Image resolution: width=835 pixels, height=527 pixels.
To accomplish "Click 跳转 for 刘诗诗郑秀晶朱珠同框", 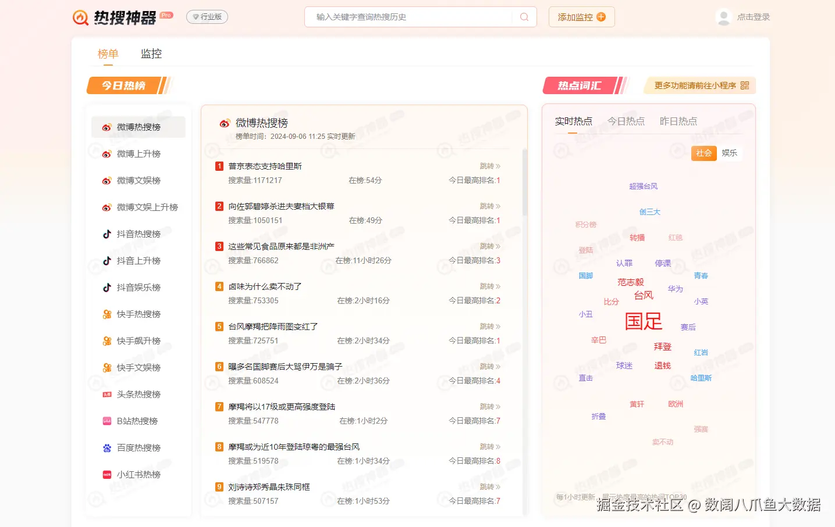I will 490,487.
